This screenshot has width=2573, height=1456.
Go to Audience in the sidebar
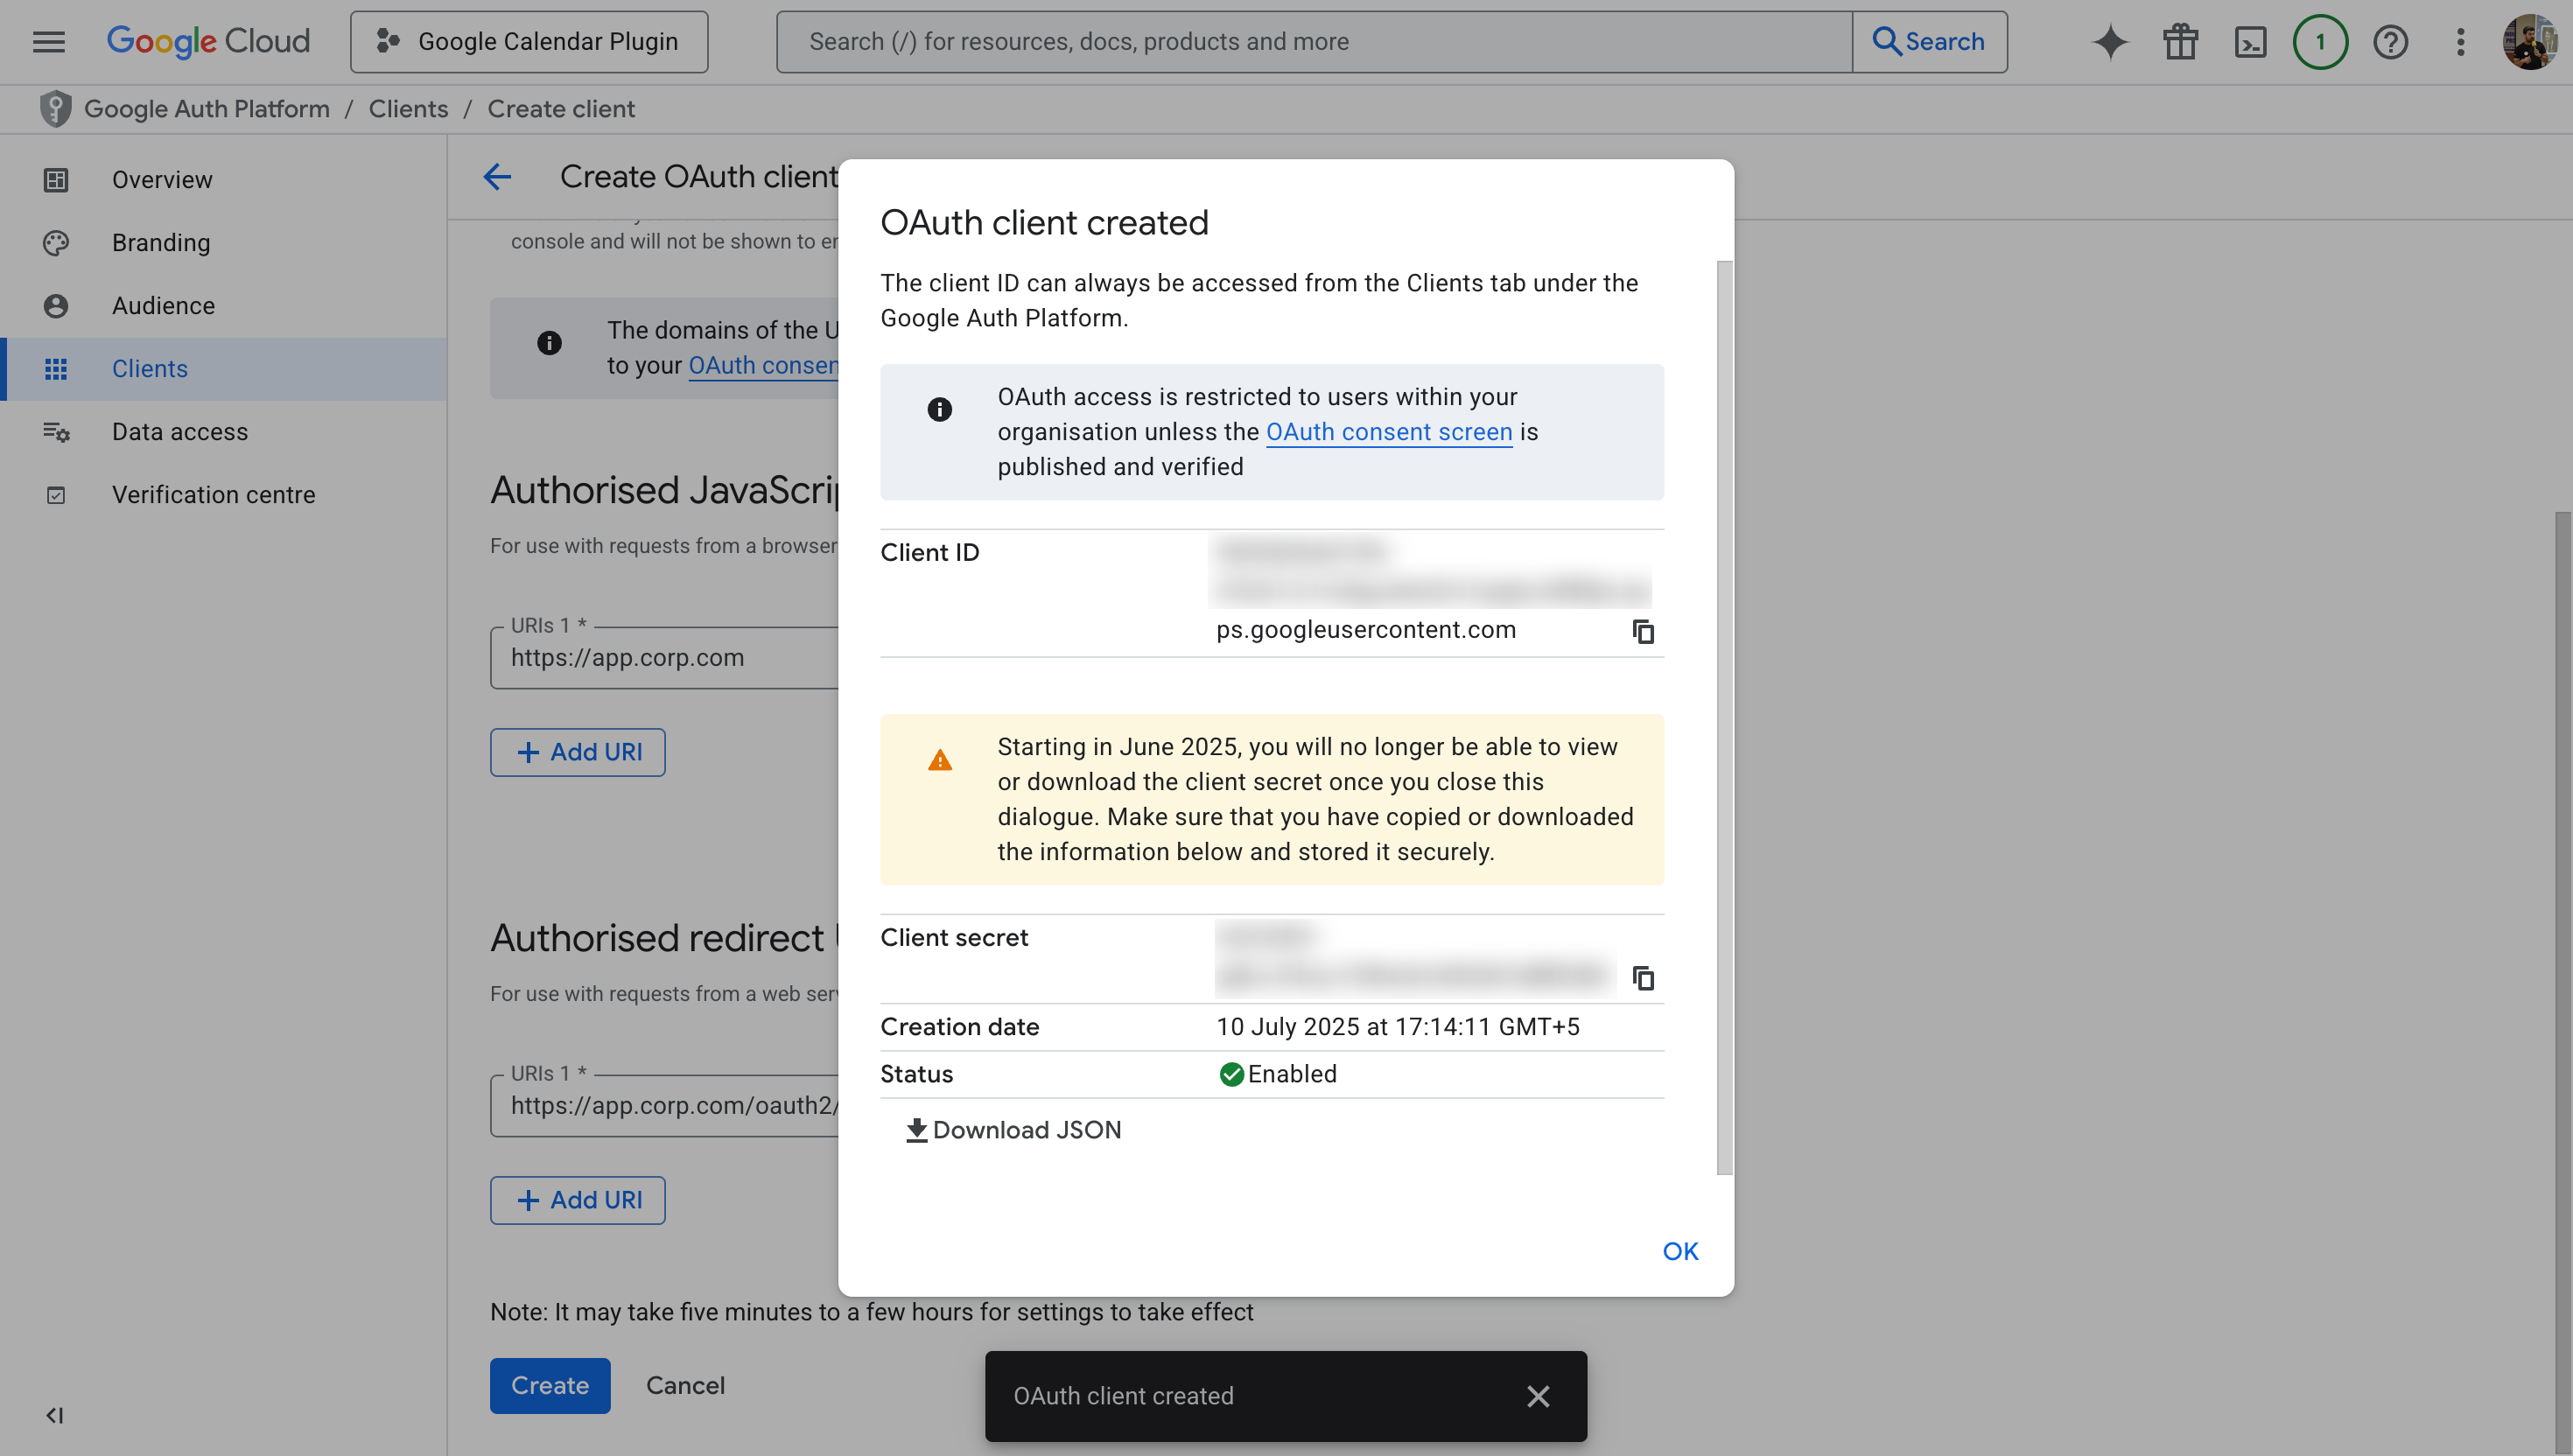tap(163, 306)
